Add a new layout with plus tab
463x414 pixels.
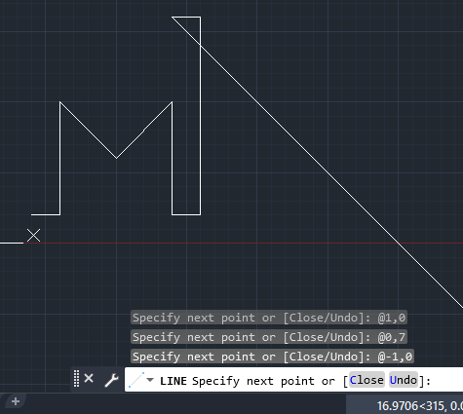16,401
